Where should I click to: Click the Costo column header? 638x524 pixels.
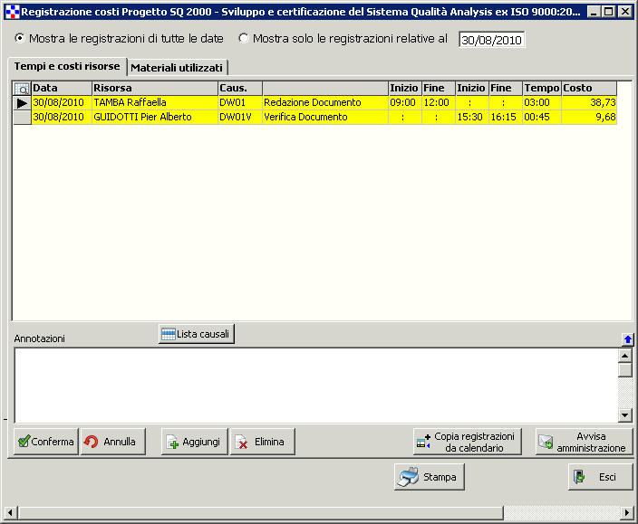[588, 88]
